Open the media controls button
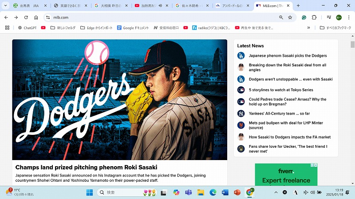This screenshot has width=355, height=199. click(329, 17)
